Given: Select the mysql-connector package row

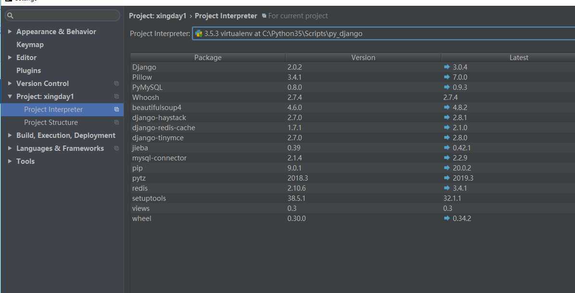Looking at the screenshot, I should pyautogui.click(x=353, y=158).
